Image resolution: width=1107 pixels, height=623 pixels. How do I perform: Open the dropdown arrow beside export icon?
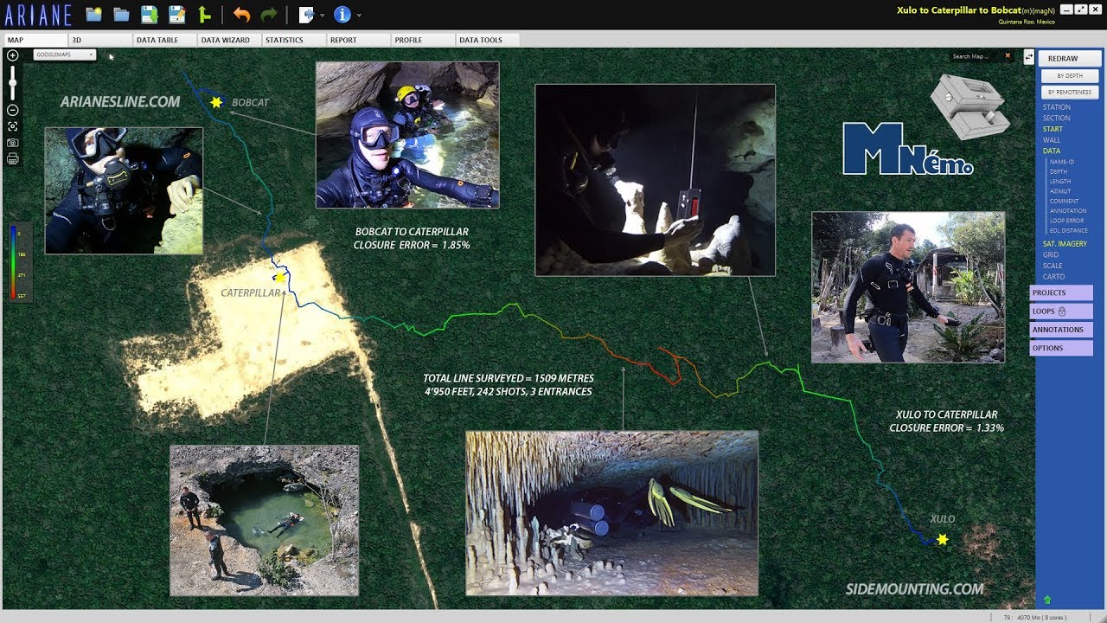pyautogui.click(x=323, y=15)
